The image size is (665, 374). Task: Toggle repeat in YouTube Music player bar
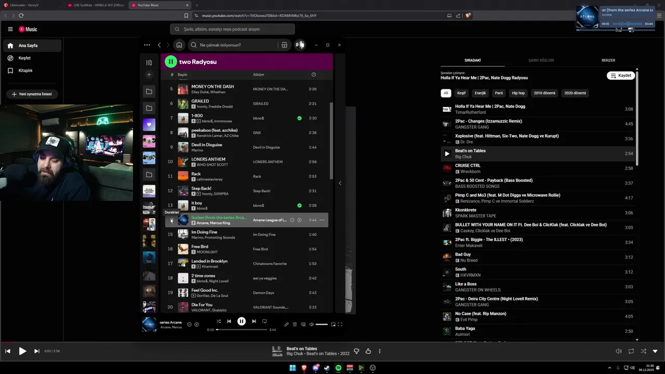[x=631, y=351]
